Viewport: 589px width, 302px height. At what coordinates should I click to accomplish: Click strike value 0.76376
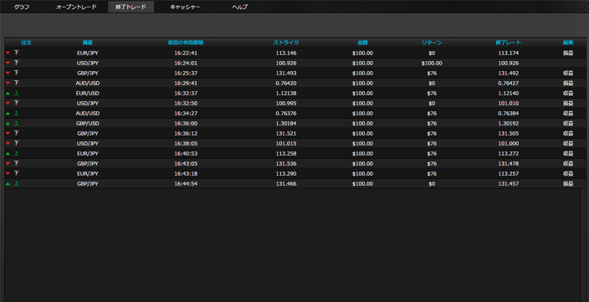coord(286,114)
